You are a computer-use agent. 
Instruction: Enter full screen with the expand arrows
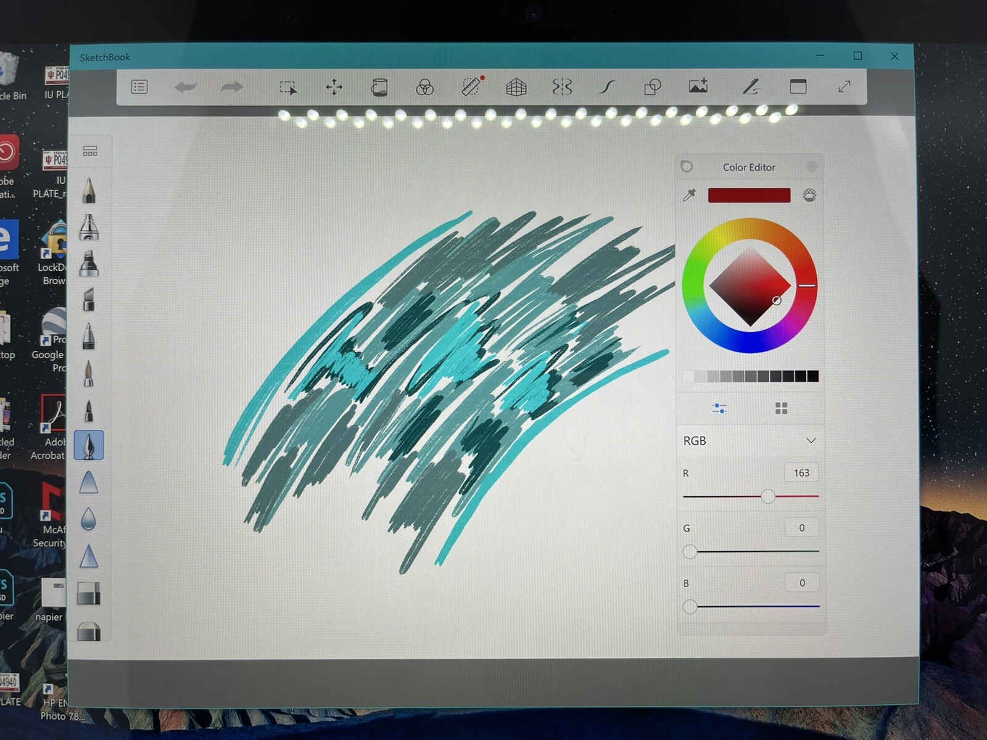(844, 87)
